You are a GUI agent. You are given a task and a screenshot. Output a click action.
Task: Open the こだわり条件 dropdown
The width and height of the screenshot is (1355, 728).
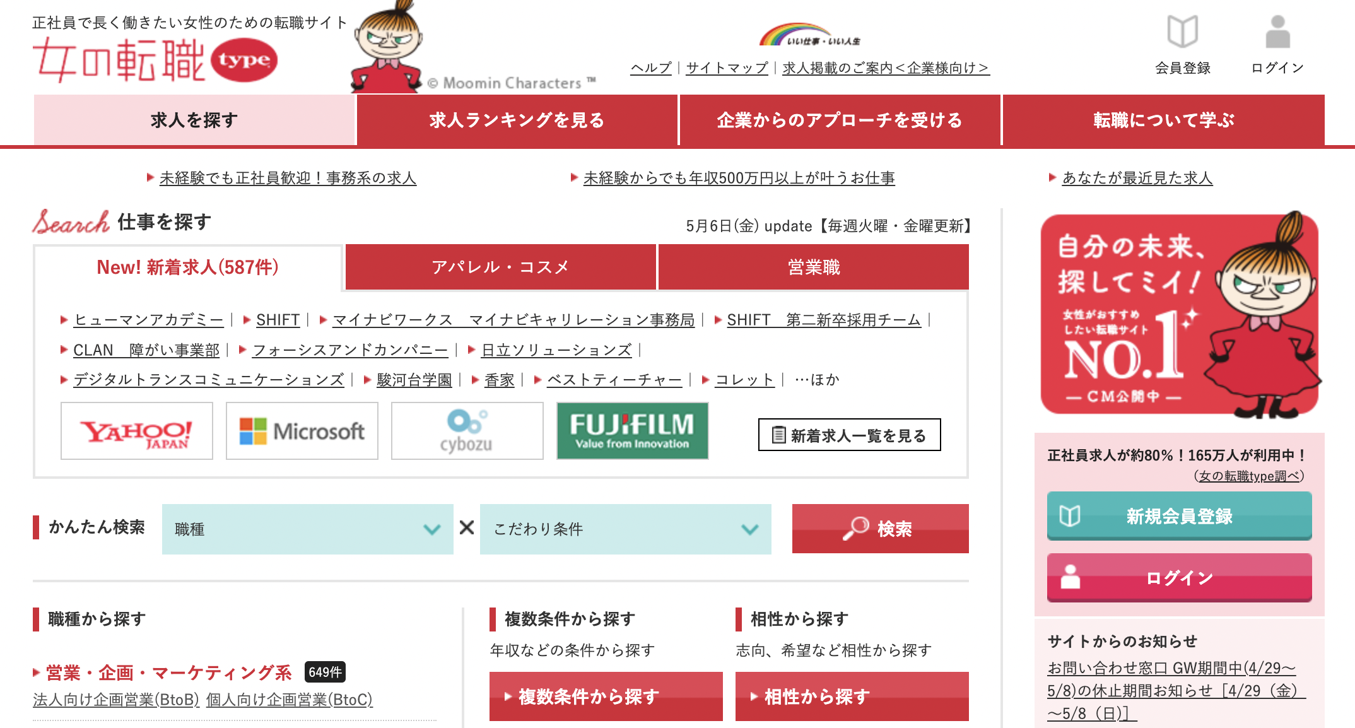coord(626,529)
